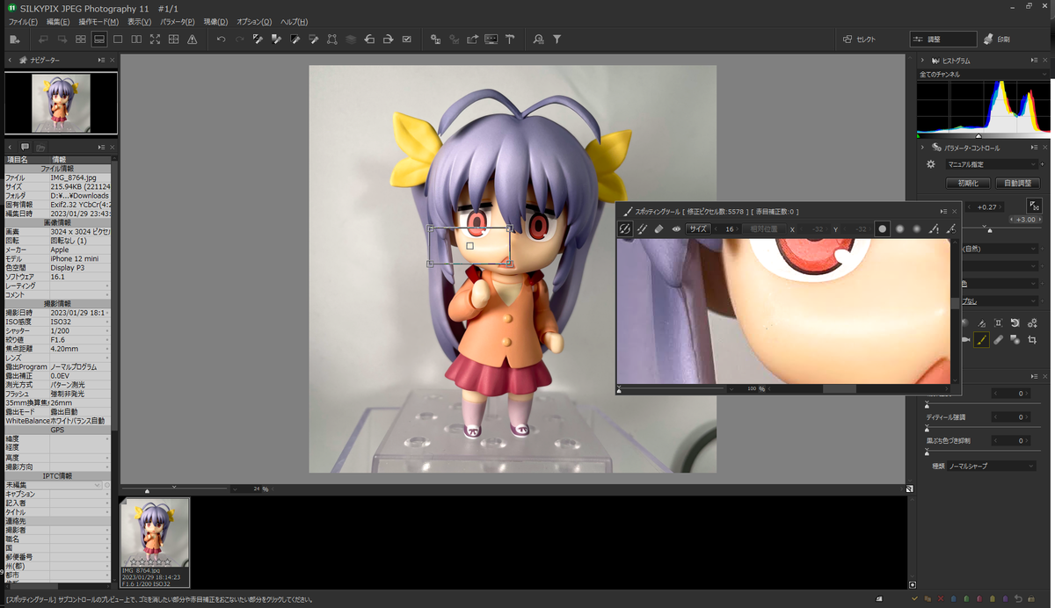This screenshot has width=1055, height=608.
Task: Select the IMG_8764.jpg filmstrip thumbnail
Action: point(155,542)
